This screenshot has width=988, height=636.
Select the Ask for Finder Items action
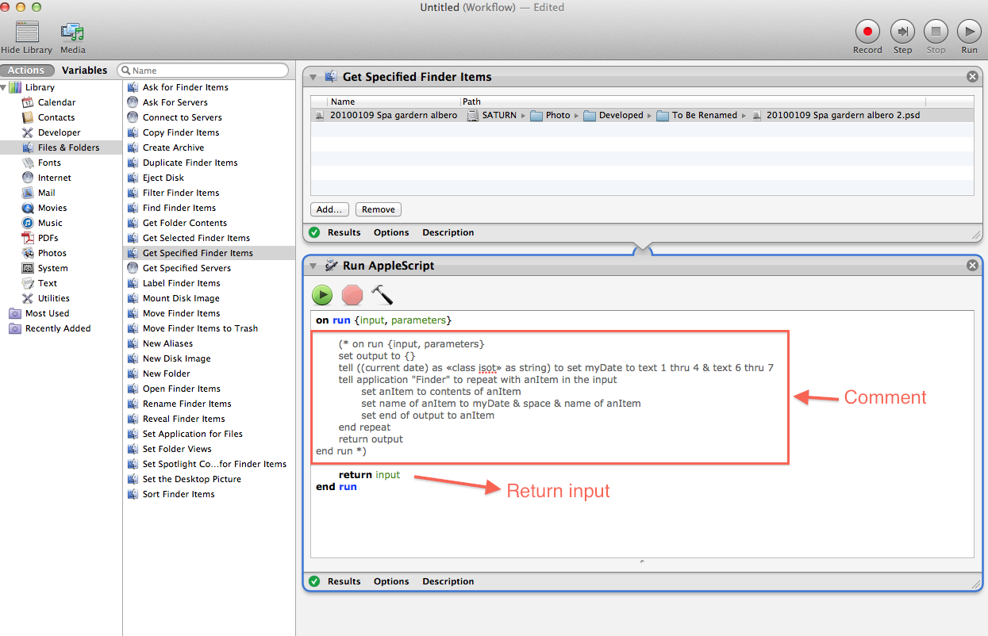click(x=185, y=87)
